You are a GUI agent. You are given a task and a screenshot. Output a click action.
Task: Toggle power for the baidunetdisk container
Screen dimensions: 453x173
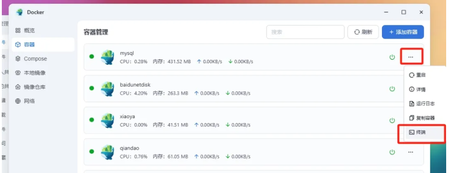point(392,89)
